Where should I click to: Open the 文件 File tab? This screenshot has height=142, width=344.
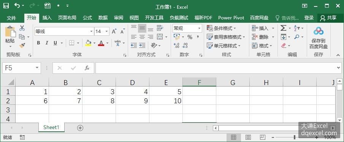coord(11,18)
